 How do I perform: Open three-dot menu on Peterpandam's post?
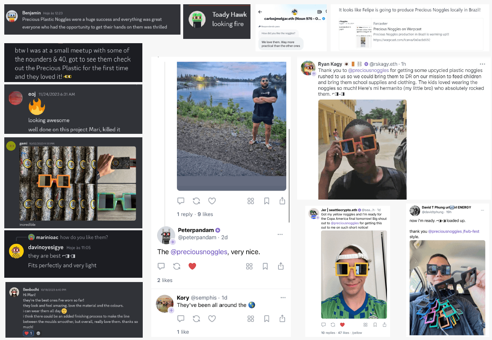[280, 234]
